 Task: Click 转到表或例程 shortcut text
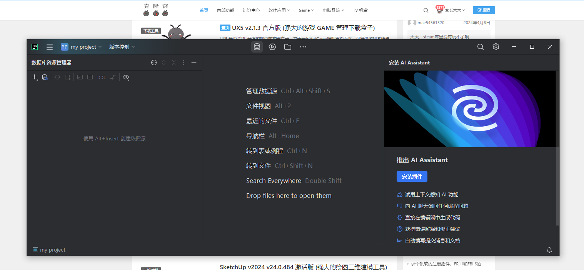click(x=265, y=151)
